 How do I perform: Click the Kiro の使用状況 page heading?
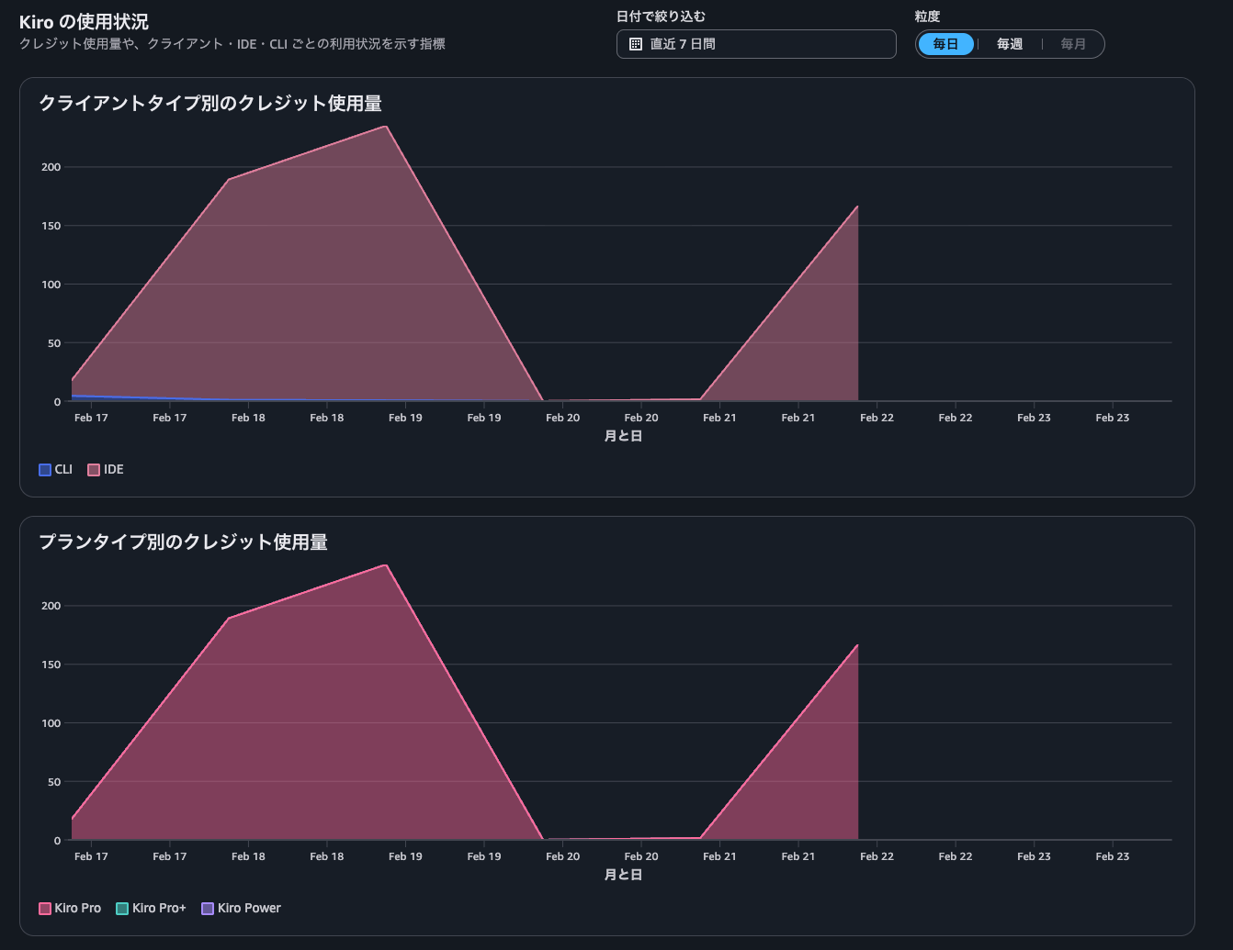[x=84, y=22]
